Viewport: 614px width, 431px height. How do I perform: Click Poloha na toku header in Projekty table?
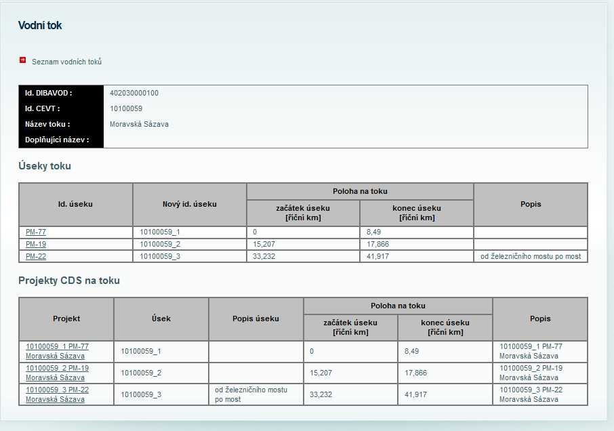click(x=398, y=306)
